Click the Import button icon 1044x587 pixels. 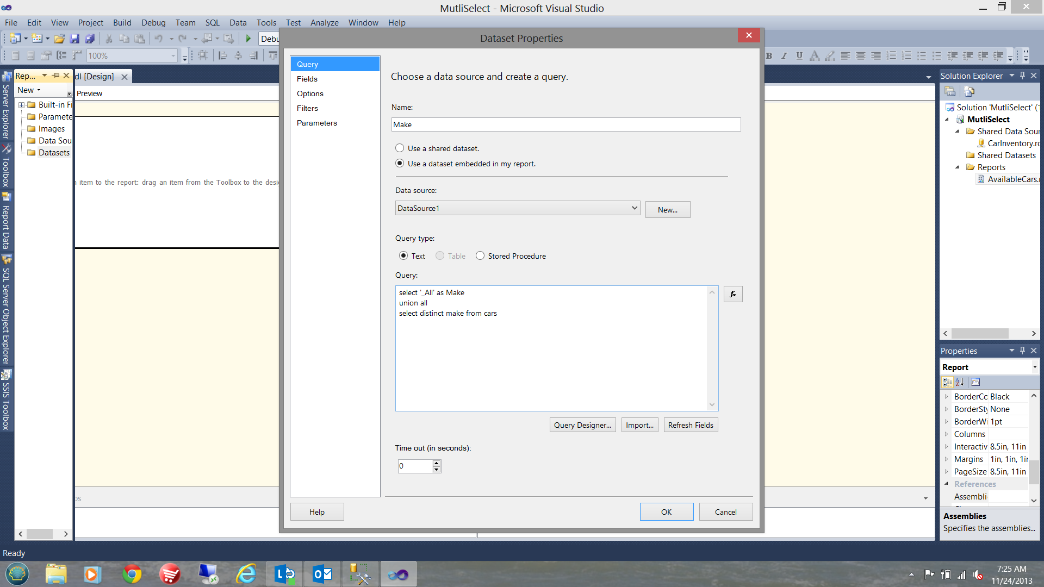639,424
